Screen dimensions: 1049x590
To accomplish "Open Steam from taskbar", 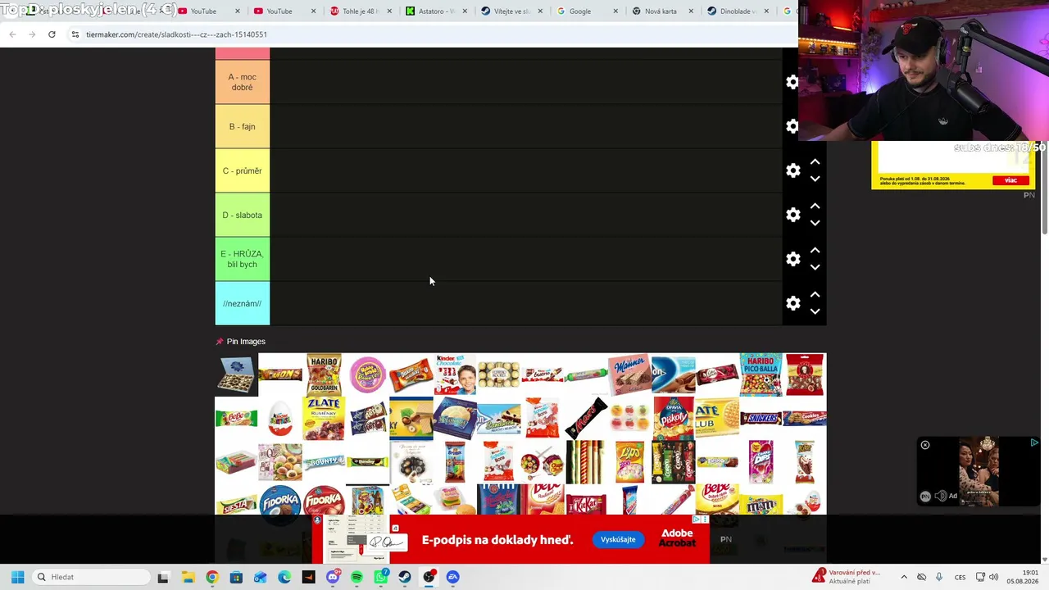I will coord(405,577).
